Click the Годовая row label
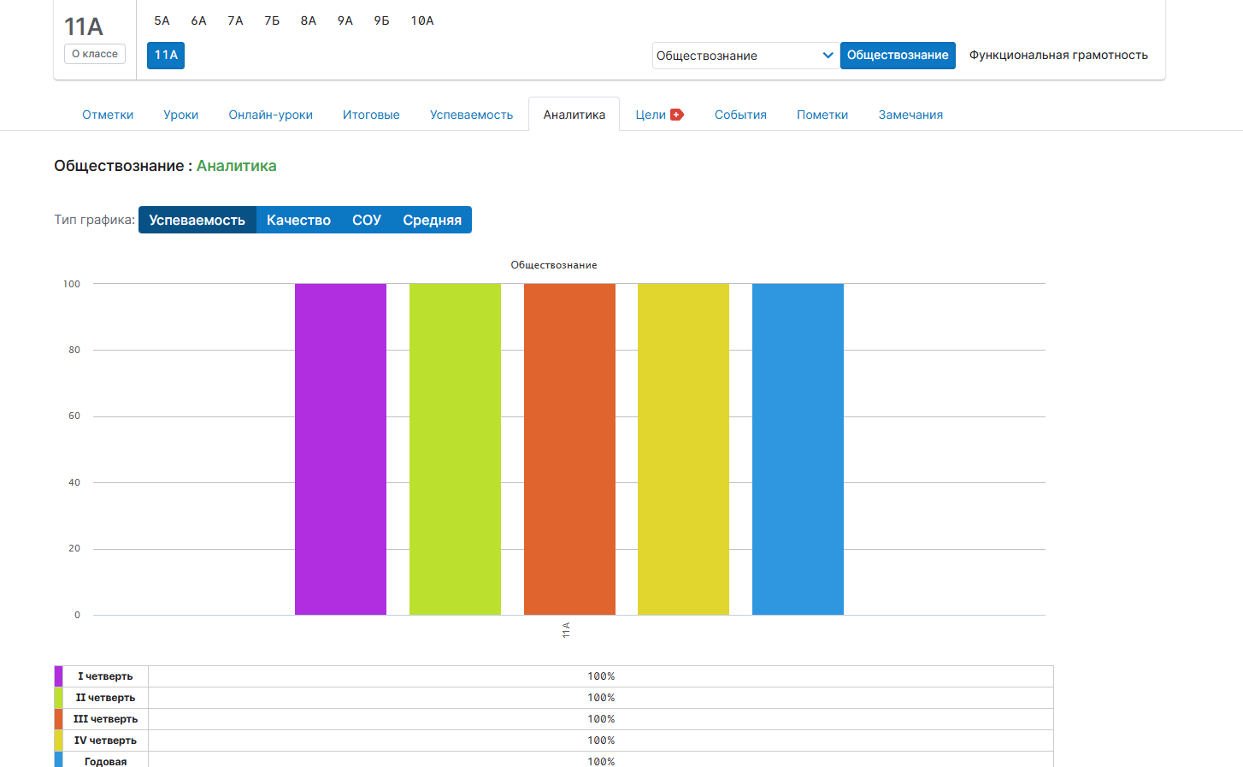Viewport: 1243px width, 767px height. tap(105, 761)
